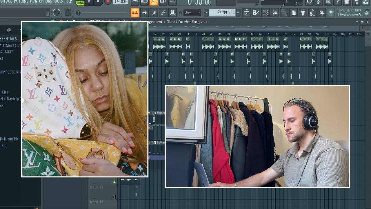
Task: Stop playback with the stop button
Action: pos(98,2)
